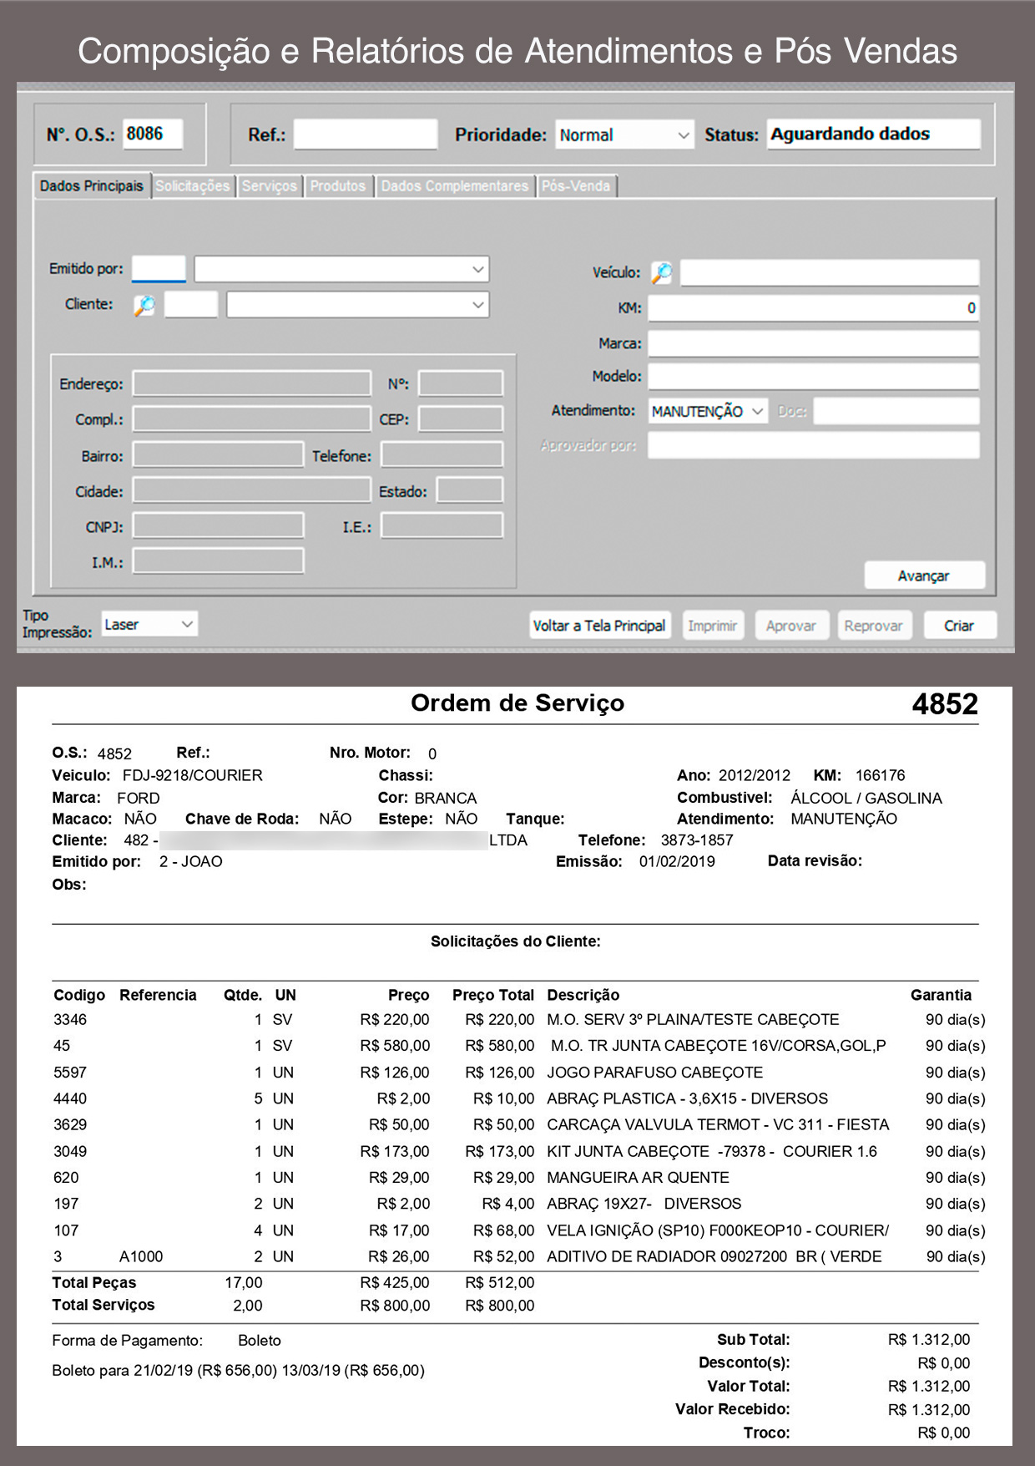Click the address Nº field

tap(461, 383)
